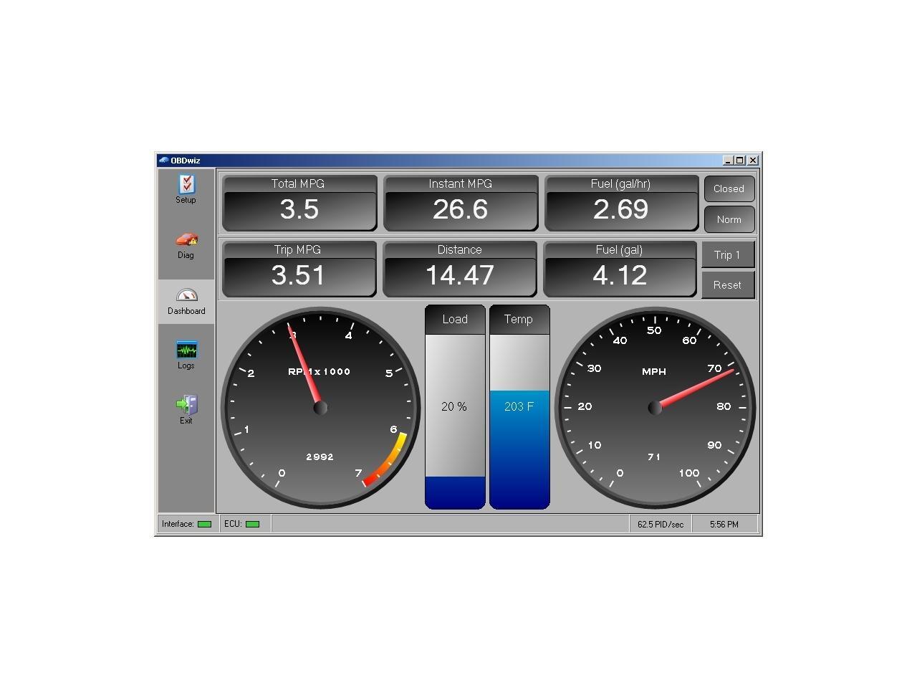Click the green Interface status indicator
917x688 pixels.
[204, 525]
